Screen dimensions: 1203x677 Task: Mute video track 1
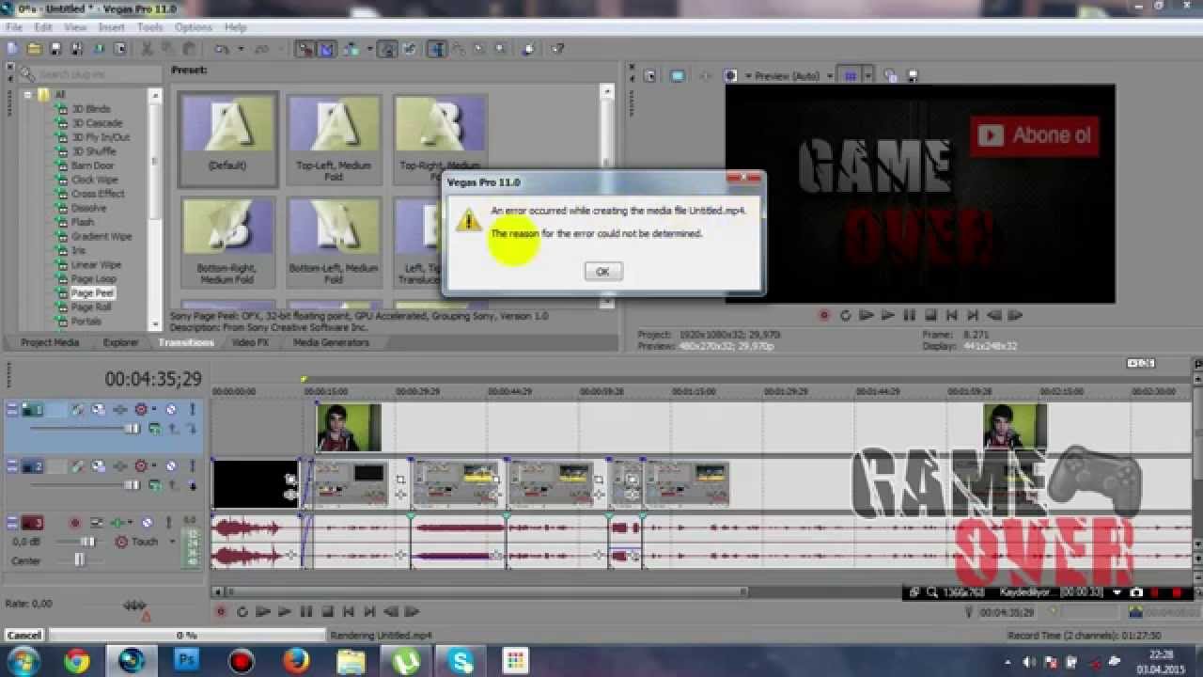coord(171,409)
